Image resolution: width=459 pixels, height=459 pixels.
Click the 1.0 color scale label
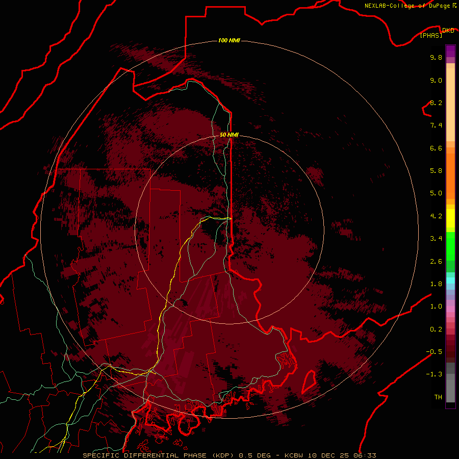tap(436, 307)
